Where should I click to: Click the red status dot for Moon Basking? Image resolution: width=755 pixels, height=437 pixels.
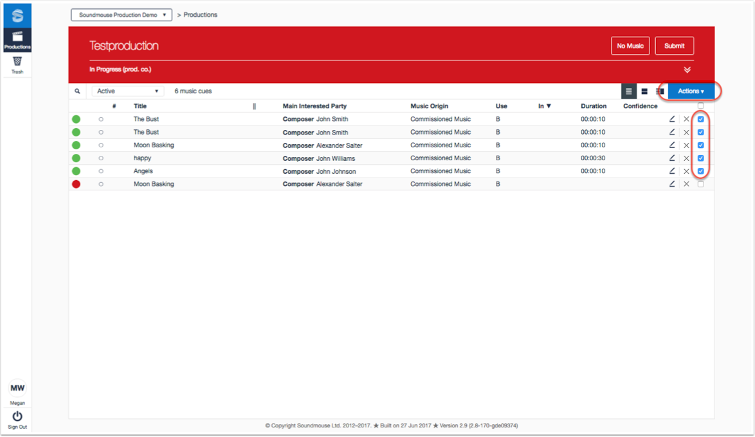tap(76, 184)
